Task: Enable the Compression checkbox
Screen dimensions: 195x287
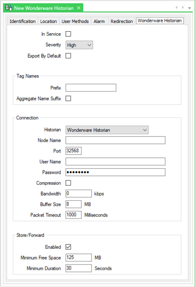Action: pos(68,183)
